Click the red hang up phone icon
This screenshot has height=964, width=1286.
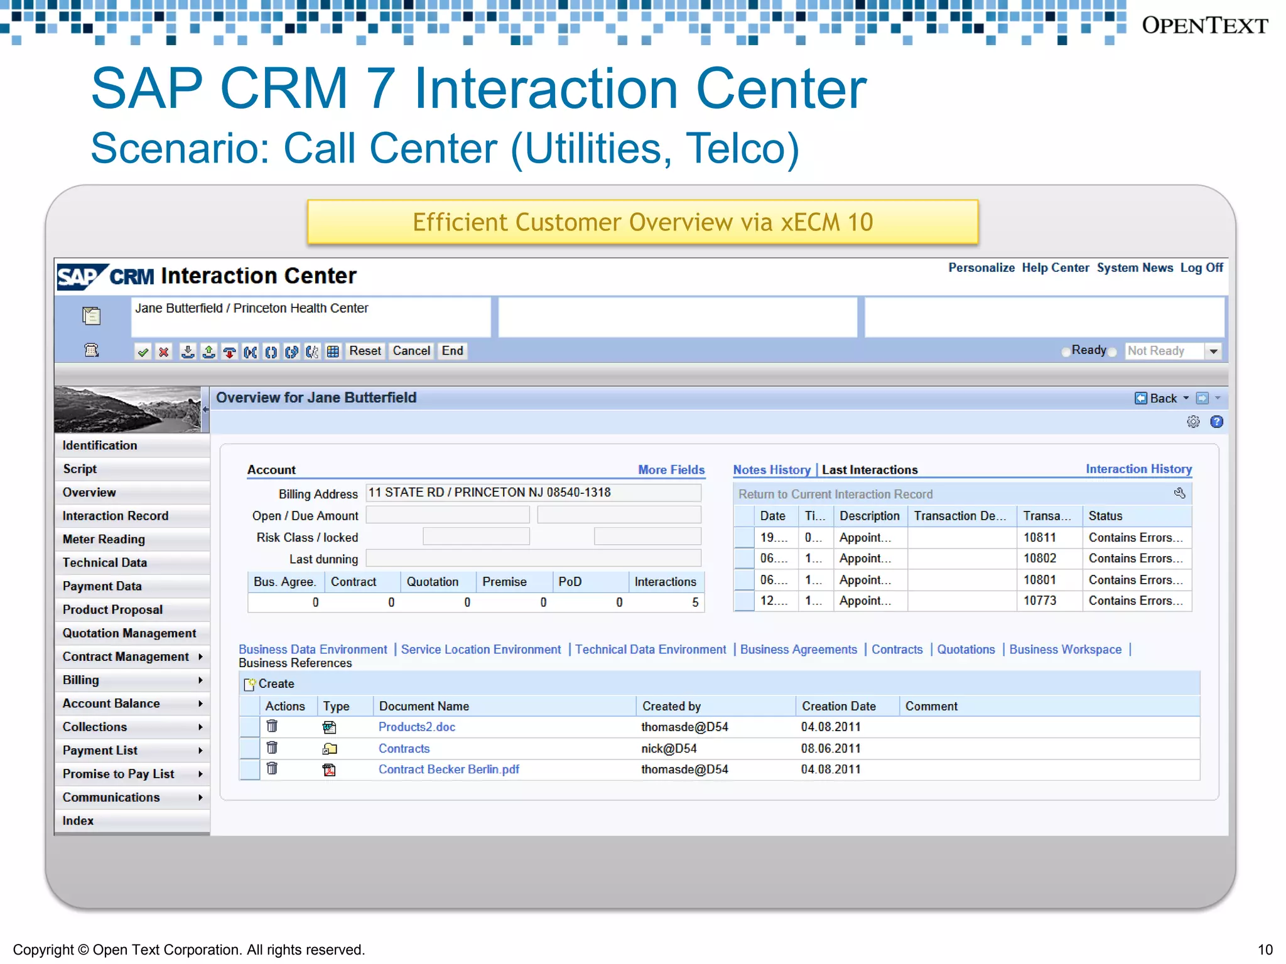tap(230, 351)
